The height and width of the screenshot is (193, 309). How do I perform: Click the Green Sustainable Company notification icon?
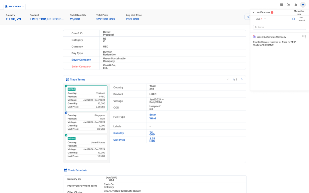pos(254,37)
